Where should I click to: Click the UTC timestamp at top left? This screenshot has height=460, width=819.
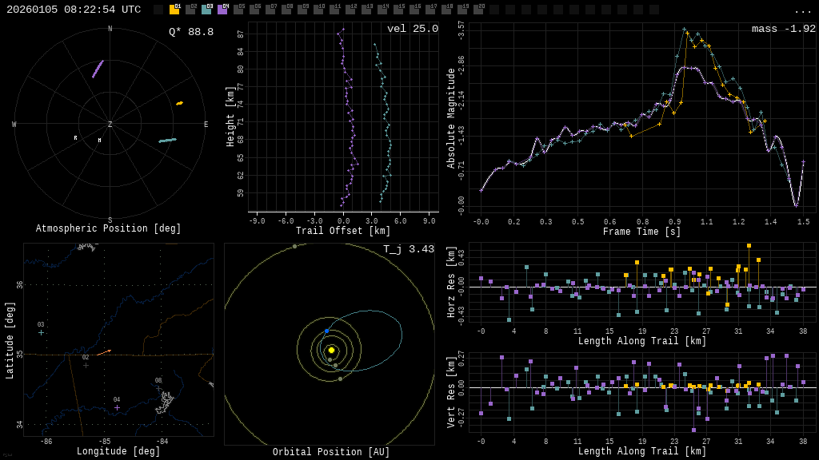point(74,10)
